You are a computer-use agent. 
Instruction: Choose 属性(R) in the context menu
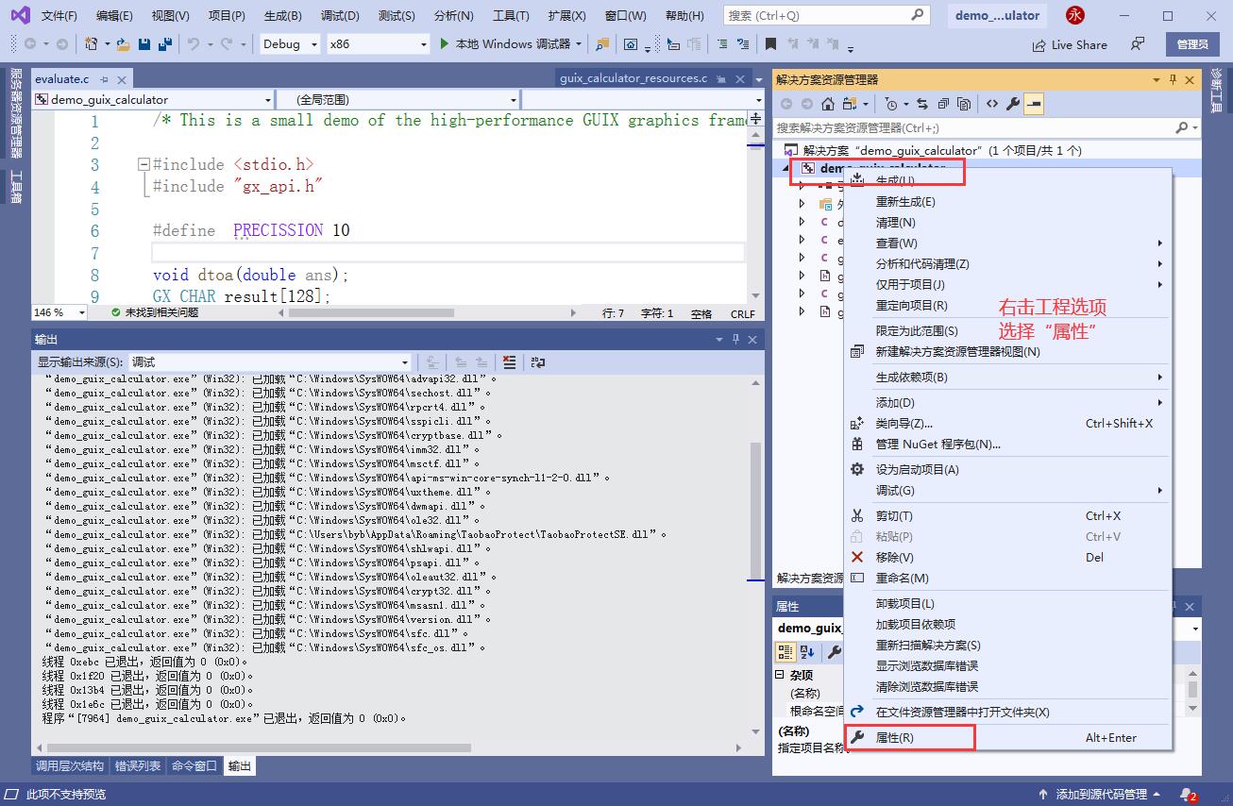1007,738
